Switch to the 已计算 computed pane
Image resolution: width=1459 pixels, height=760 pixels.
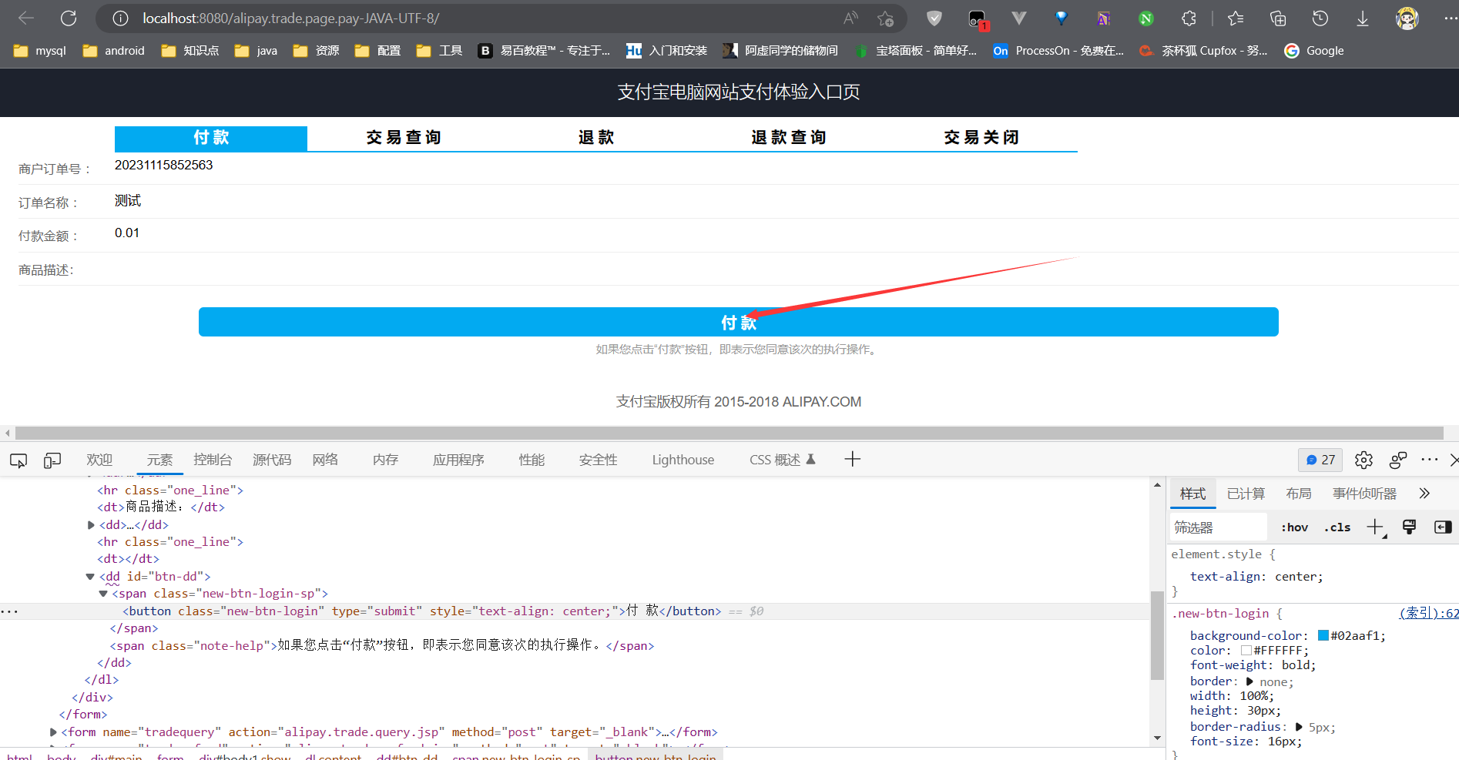pos(1246,494)
